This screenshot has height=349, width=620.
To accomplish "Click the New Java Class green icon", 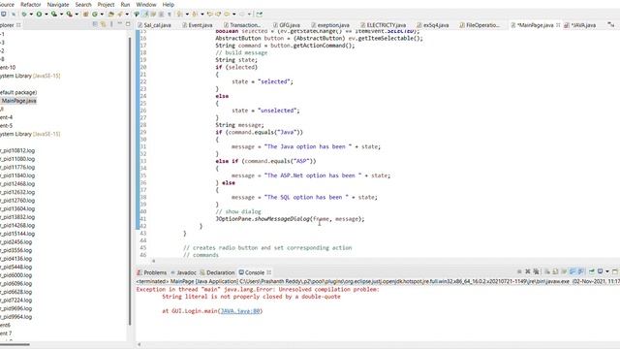I will (95, 14).
